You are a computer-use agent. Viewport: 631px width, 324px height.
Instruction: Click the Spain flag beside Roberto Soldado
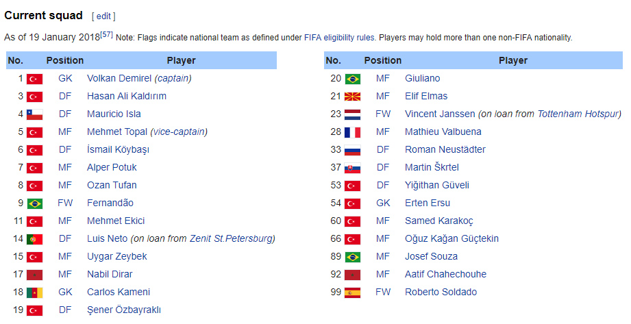[x=352, y=292]
